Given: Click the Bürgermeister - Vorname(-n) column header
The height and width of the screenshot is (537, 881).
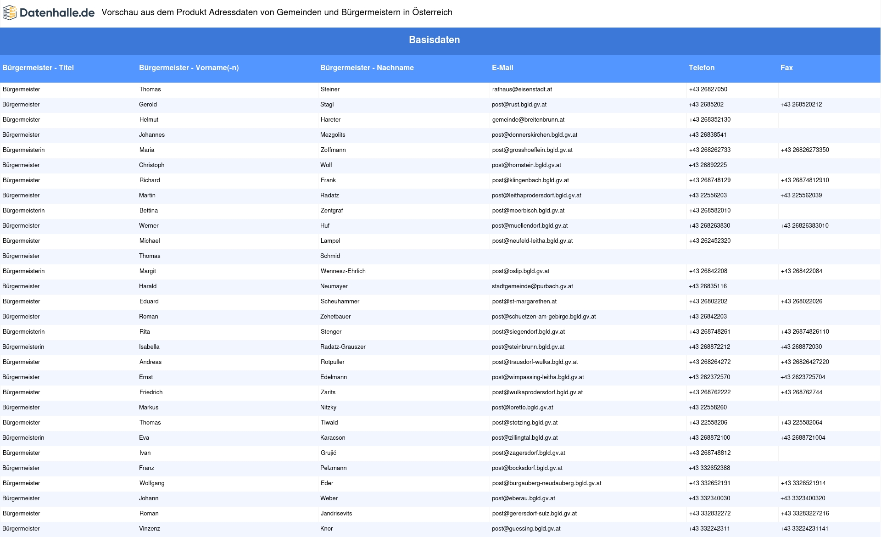Looking at the screenshot, I should point(189,68).
